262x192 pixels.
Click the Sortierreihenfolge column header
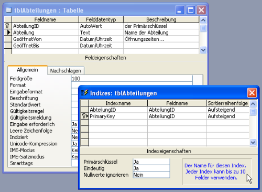pyautogui.click(x=228, y=103)
